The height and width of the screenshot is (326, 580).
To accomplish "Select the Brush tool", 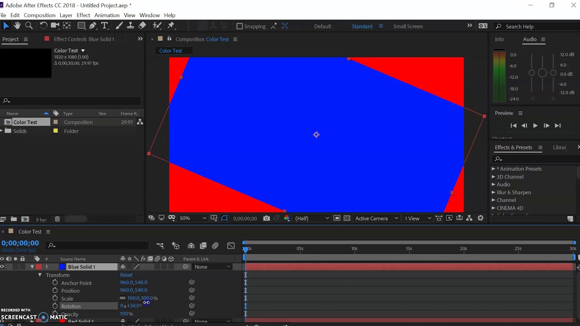I will [119, 26].
